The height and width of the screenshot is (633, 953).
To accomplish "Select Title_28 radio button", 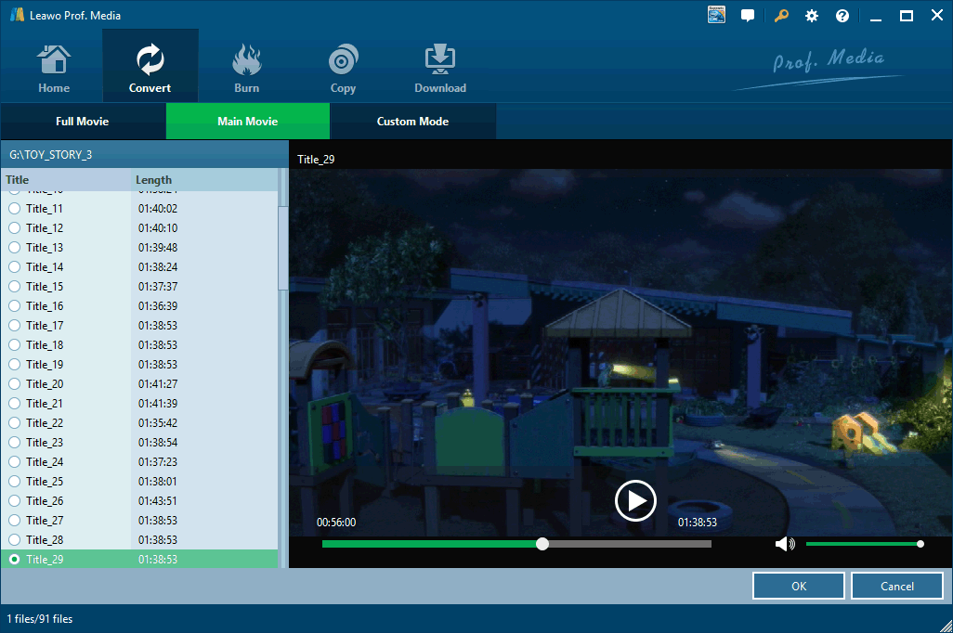I will click(x=15, y=539).
